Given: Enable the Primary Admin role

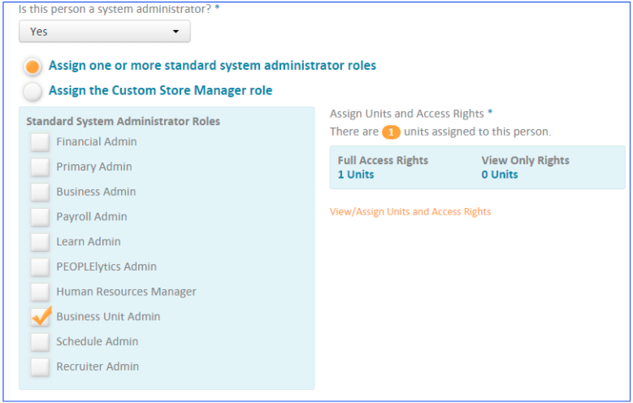Looking at the screenshot, I should [40, 167].
